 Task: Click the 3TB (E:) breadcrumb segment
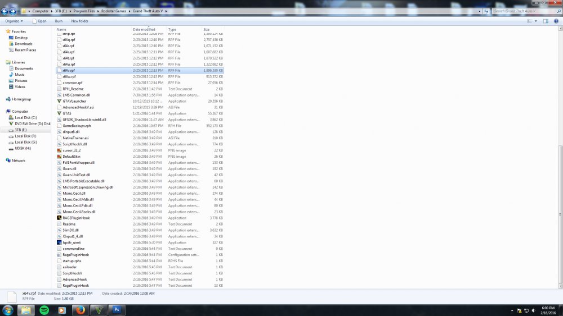pos(61,11)
